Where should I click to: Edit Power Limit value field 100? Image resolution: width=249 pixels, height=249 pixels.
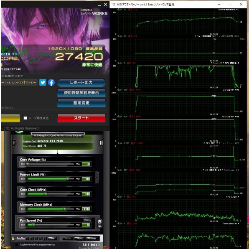point(86,179)
